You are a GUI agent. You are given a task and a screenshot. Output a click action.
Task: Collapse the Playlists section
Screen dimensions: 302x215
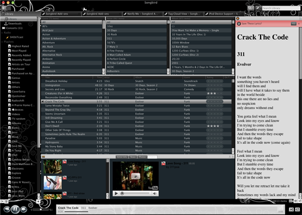click(x=2, y=41)
